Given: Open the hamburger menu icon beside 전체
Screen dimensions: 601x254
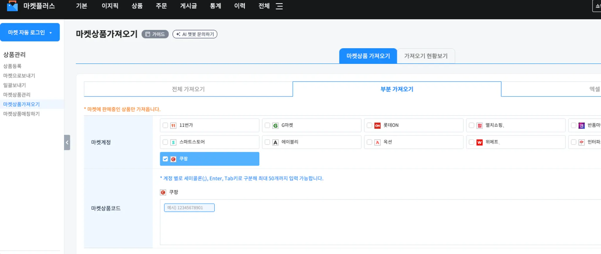Looking at the screenshot, I should (x=279, y=6).
